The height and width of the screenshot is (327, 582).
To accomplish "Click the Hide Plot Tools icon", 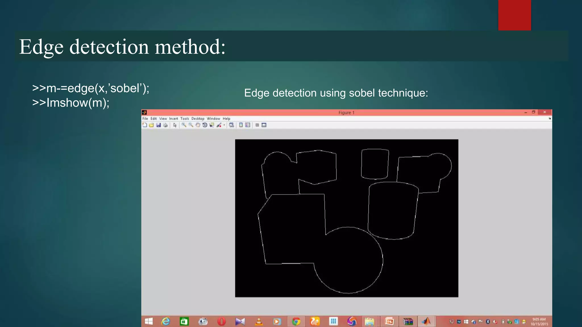I will pos(257,125).
